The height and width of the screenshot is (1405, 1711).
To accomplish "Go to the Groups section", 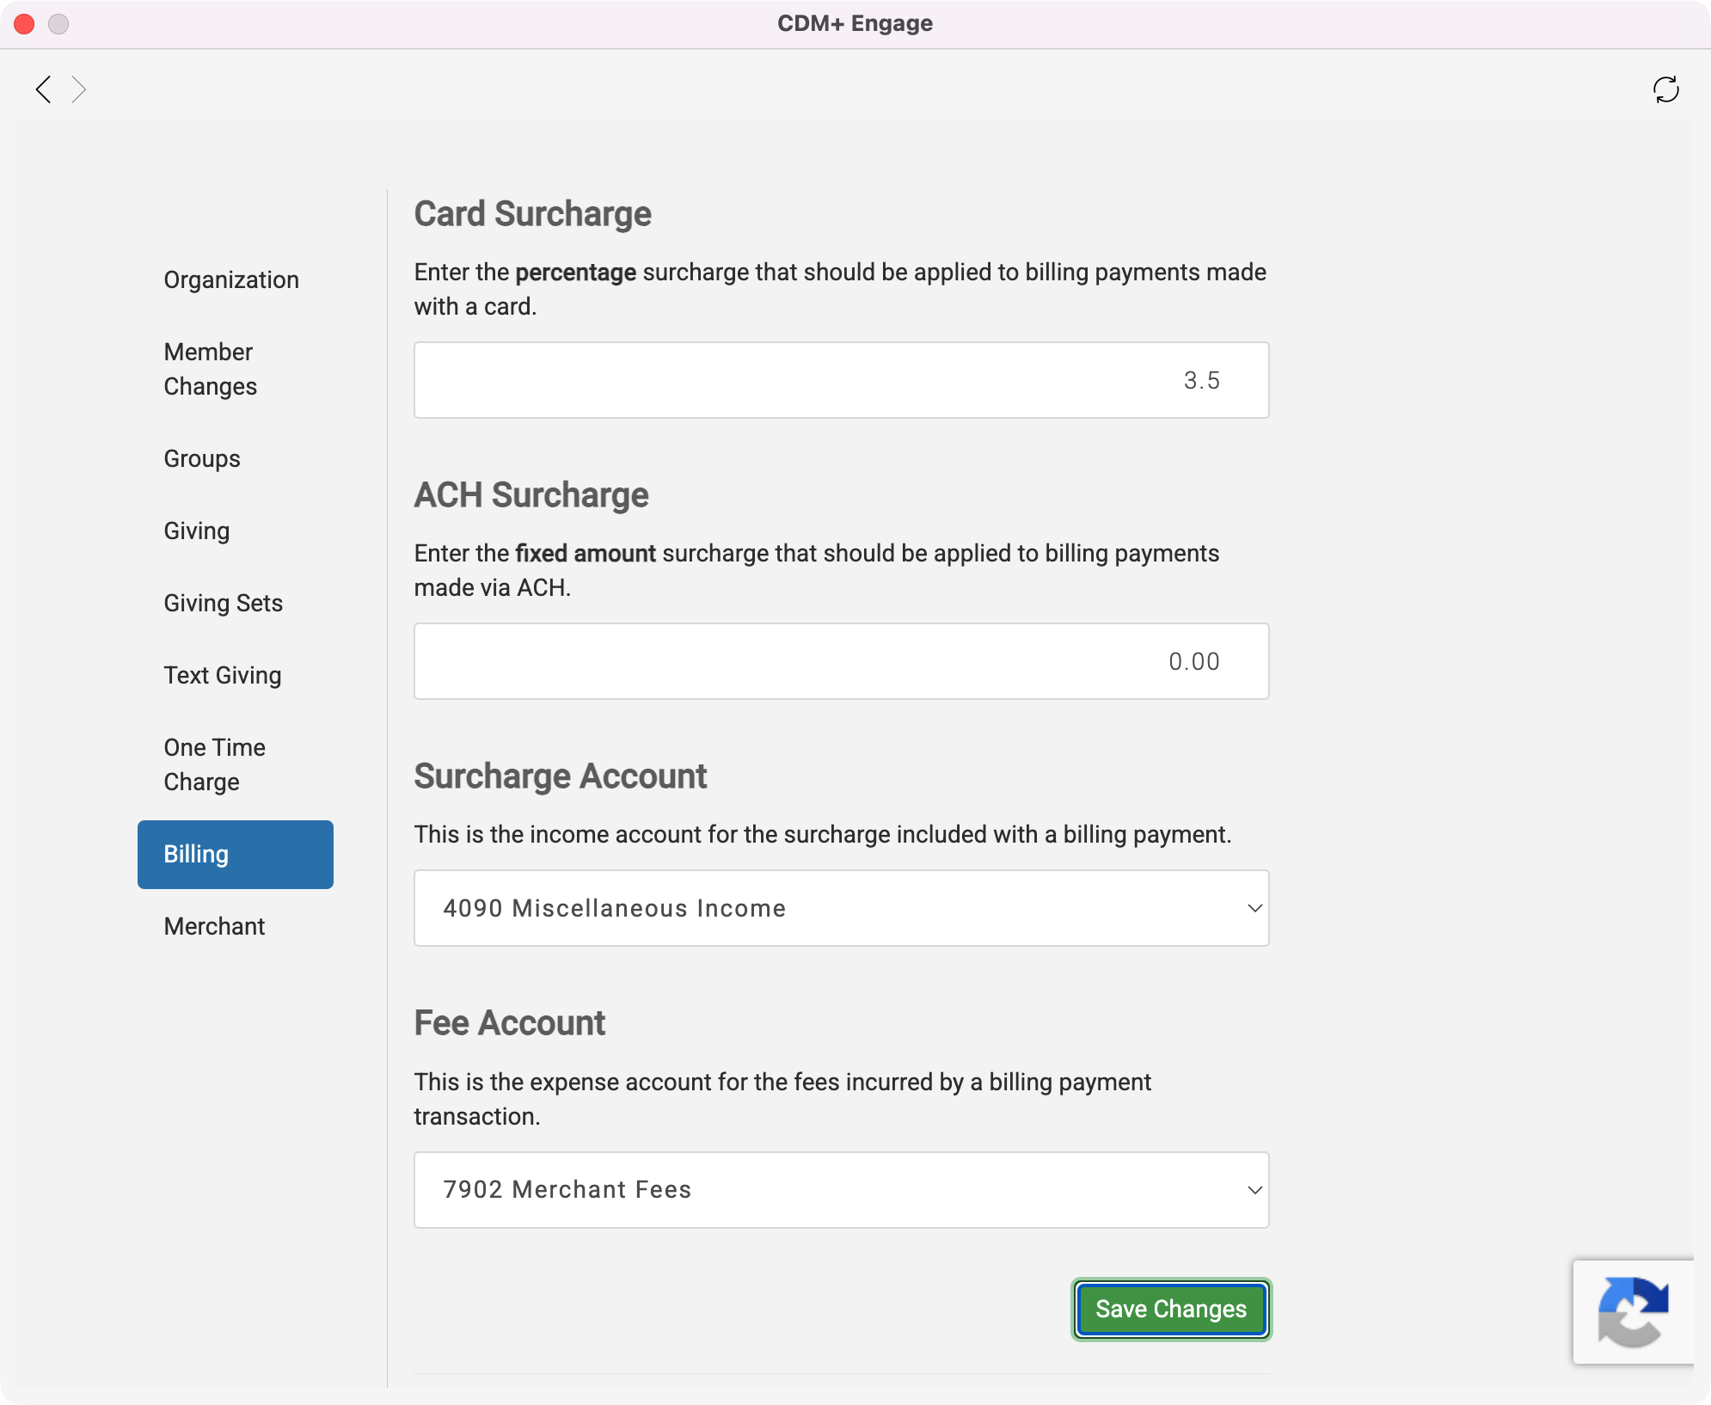I will (x=202, y=459).
